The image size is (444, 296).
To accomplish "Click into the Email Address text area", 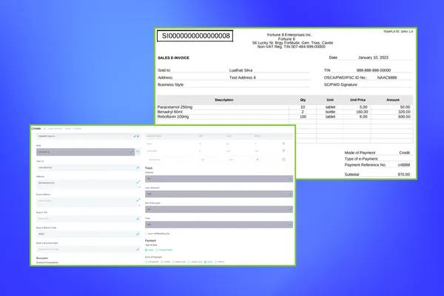I will pyautogui.click(x=88, y=202).
